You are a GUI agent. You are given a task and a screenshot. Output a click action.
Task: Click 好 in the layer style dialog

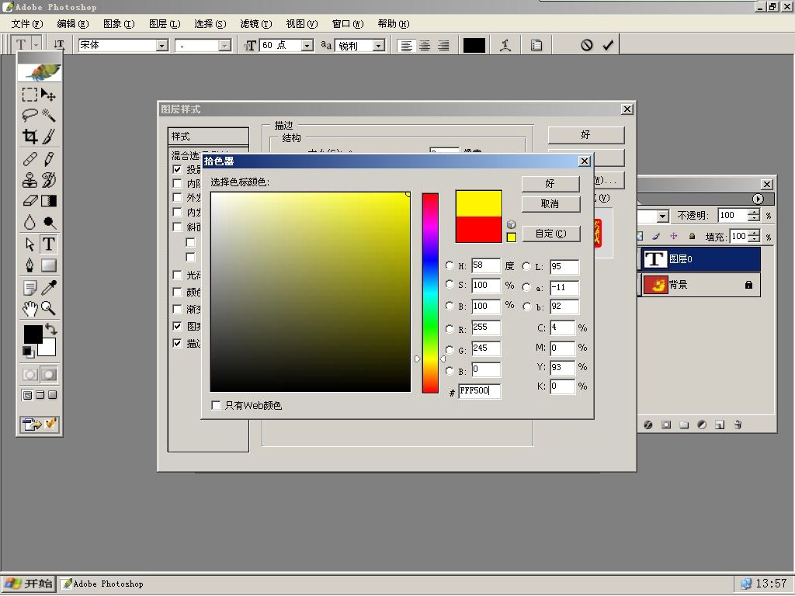point(586,135)
